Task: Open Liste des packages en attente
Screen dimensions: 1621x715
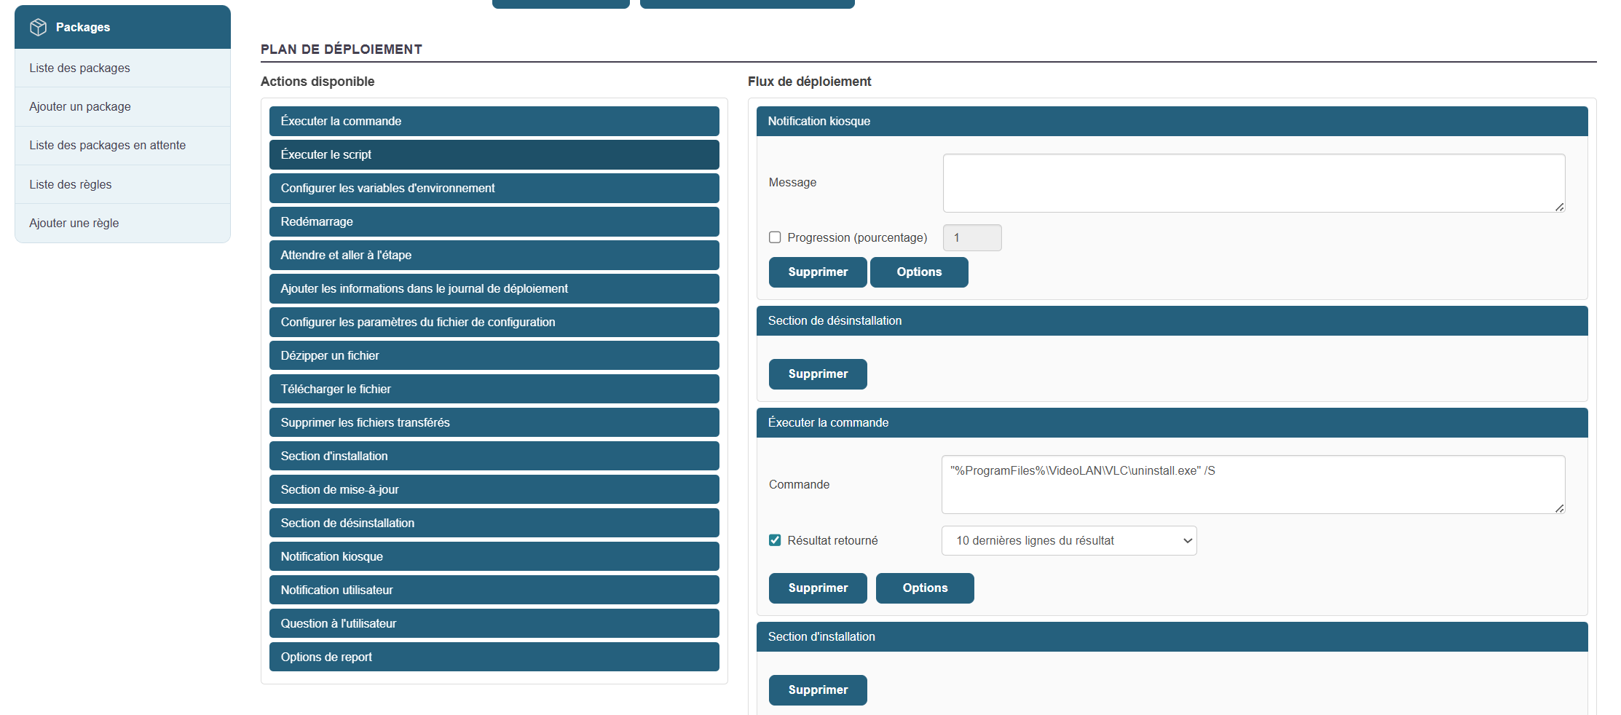Action: (x=107, y=145)
